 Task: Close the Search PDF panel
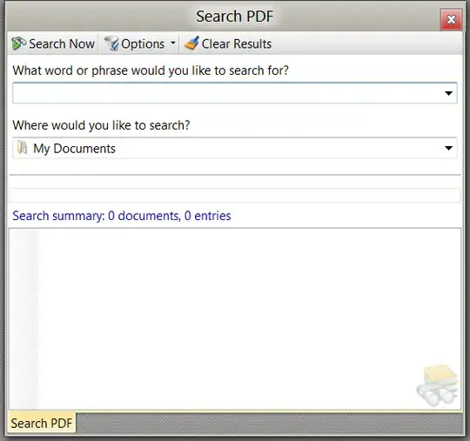click(451, 20)
